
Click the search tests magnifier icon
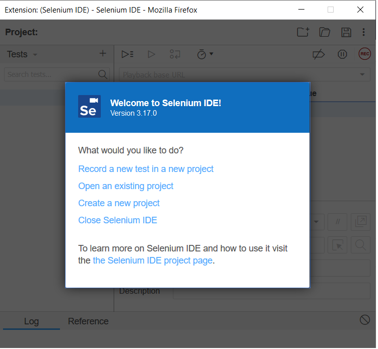103,74
